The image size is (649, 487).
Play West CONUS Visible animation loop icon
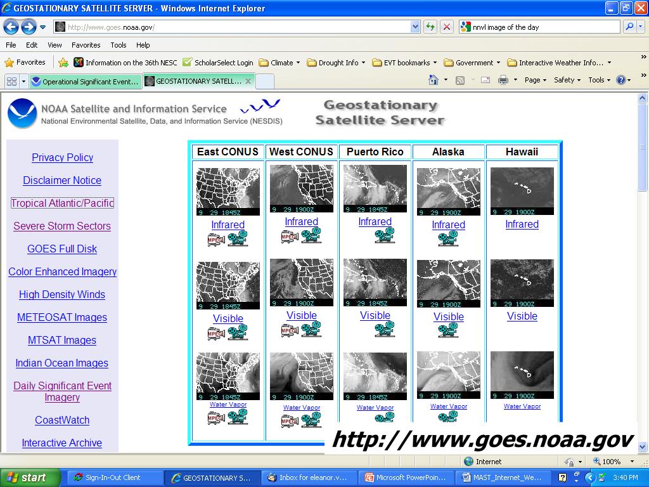click(311, 329)
